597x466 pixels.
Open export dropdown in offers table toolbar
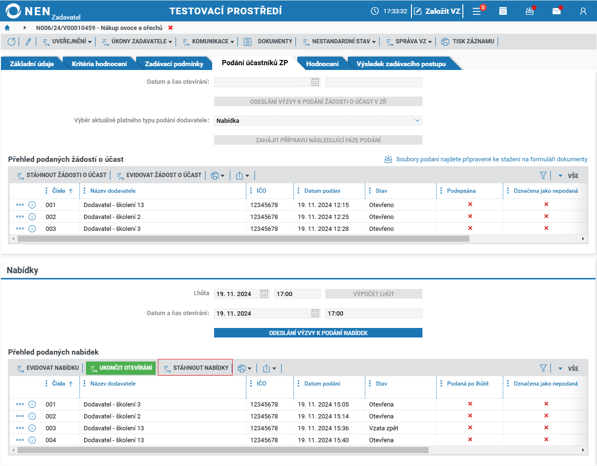pyautogui.click(x=269, y=368)
